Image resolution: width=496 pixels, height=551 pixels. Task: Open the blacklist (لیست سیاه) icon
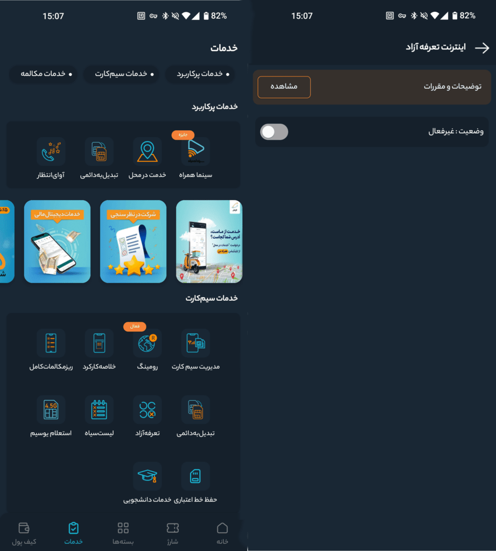click(x=99, y=410)
